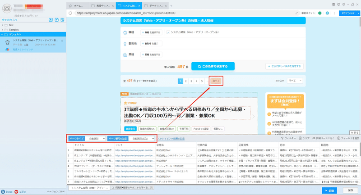Click この条件で検索する search button
The height and width of the screenshot is (195, 361).
(x=213, y=66)
